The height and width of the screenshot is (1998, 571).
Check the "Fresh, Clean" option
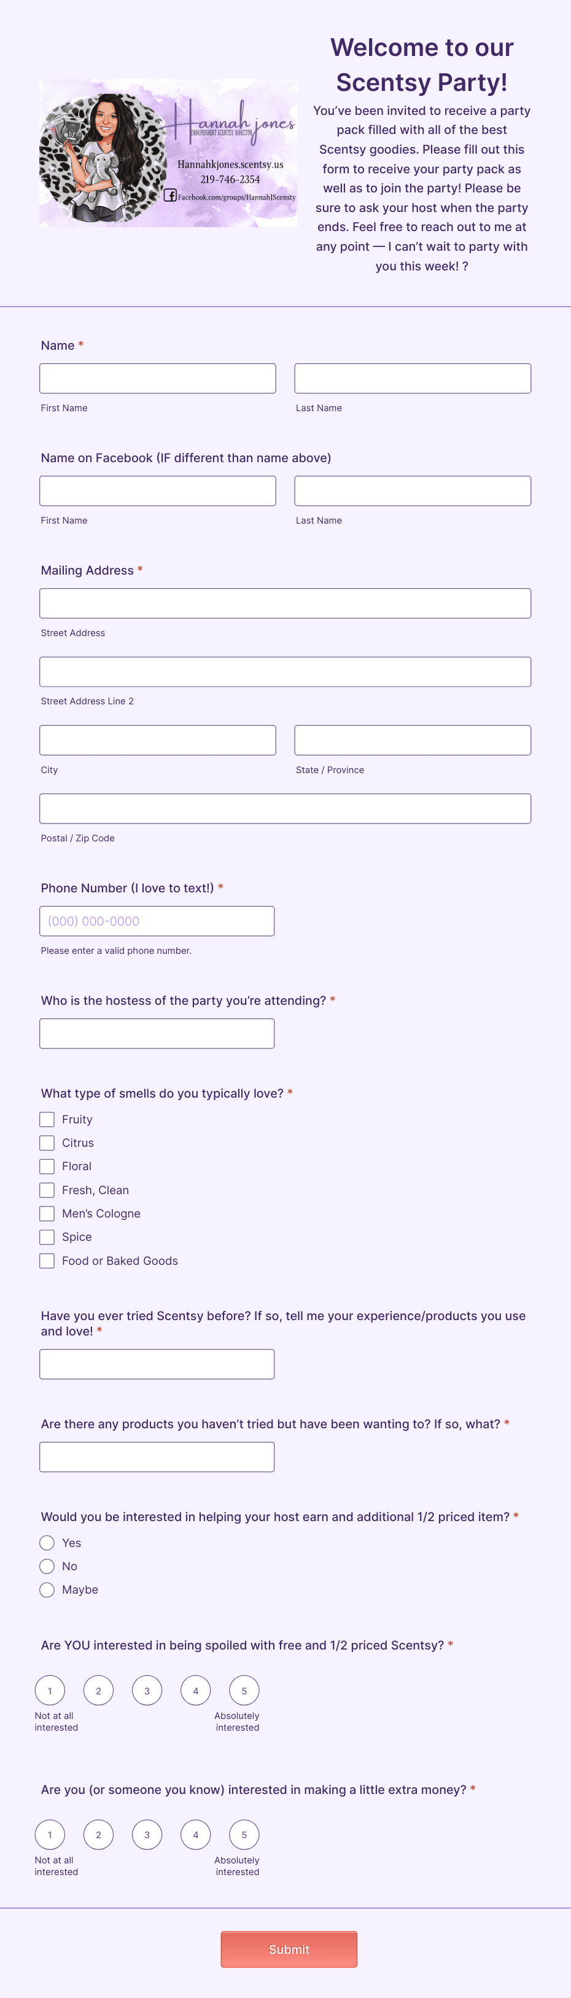click(47, 1190)
